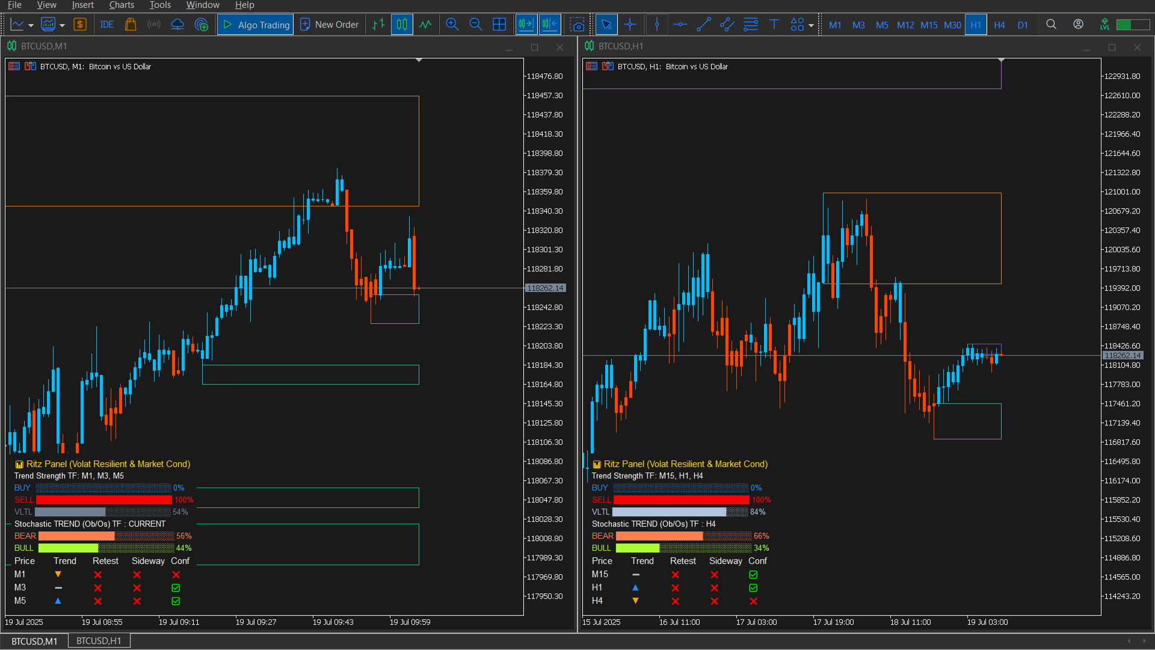1155x650 pixels.
Task: Click the Zoom Out magnifier icon
Action: click(476, 25)
